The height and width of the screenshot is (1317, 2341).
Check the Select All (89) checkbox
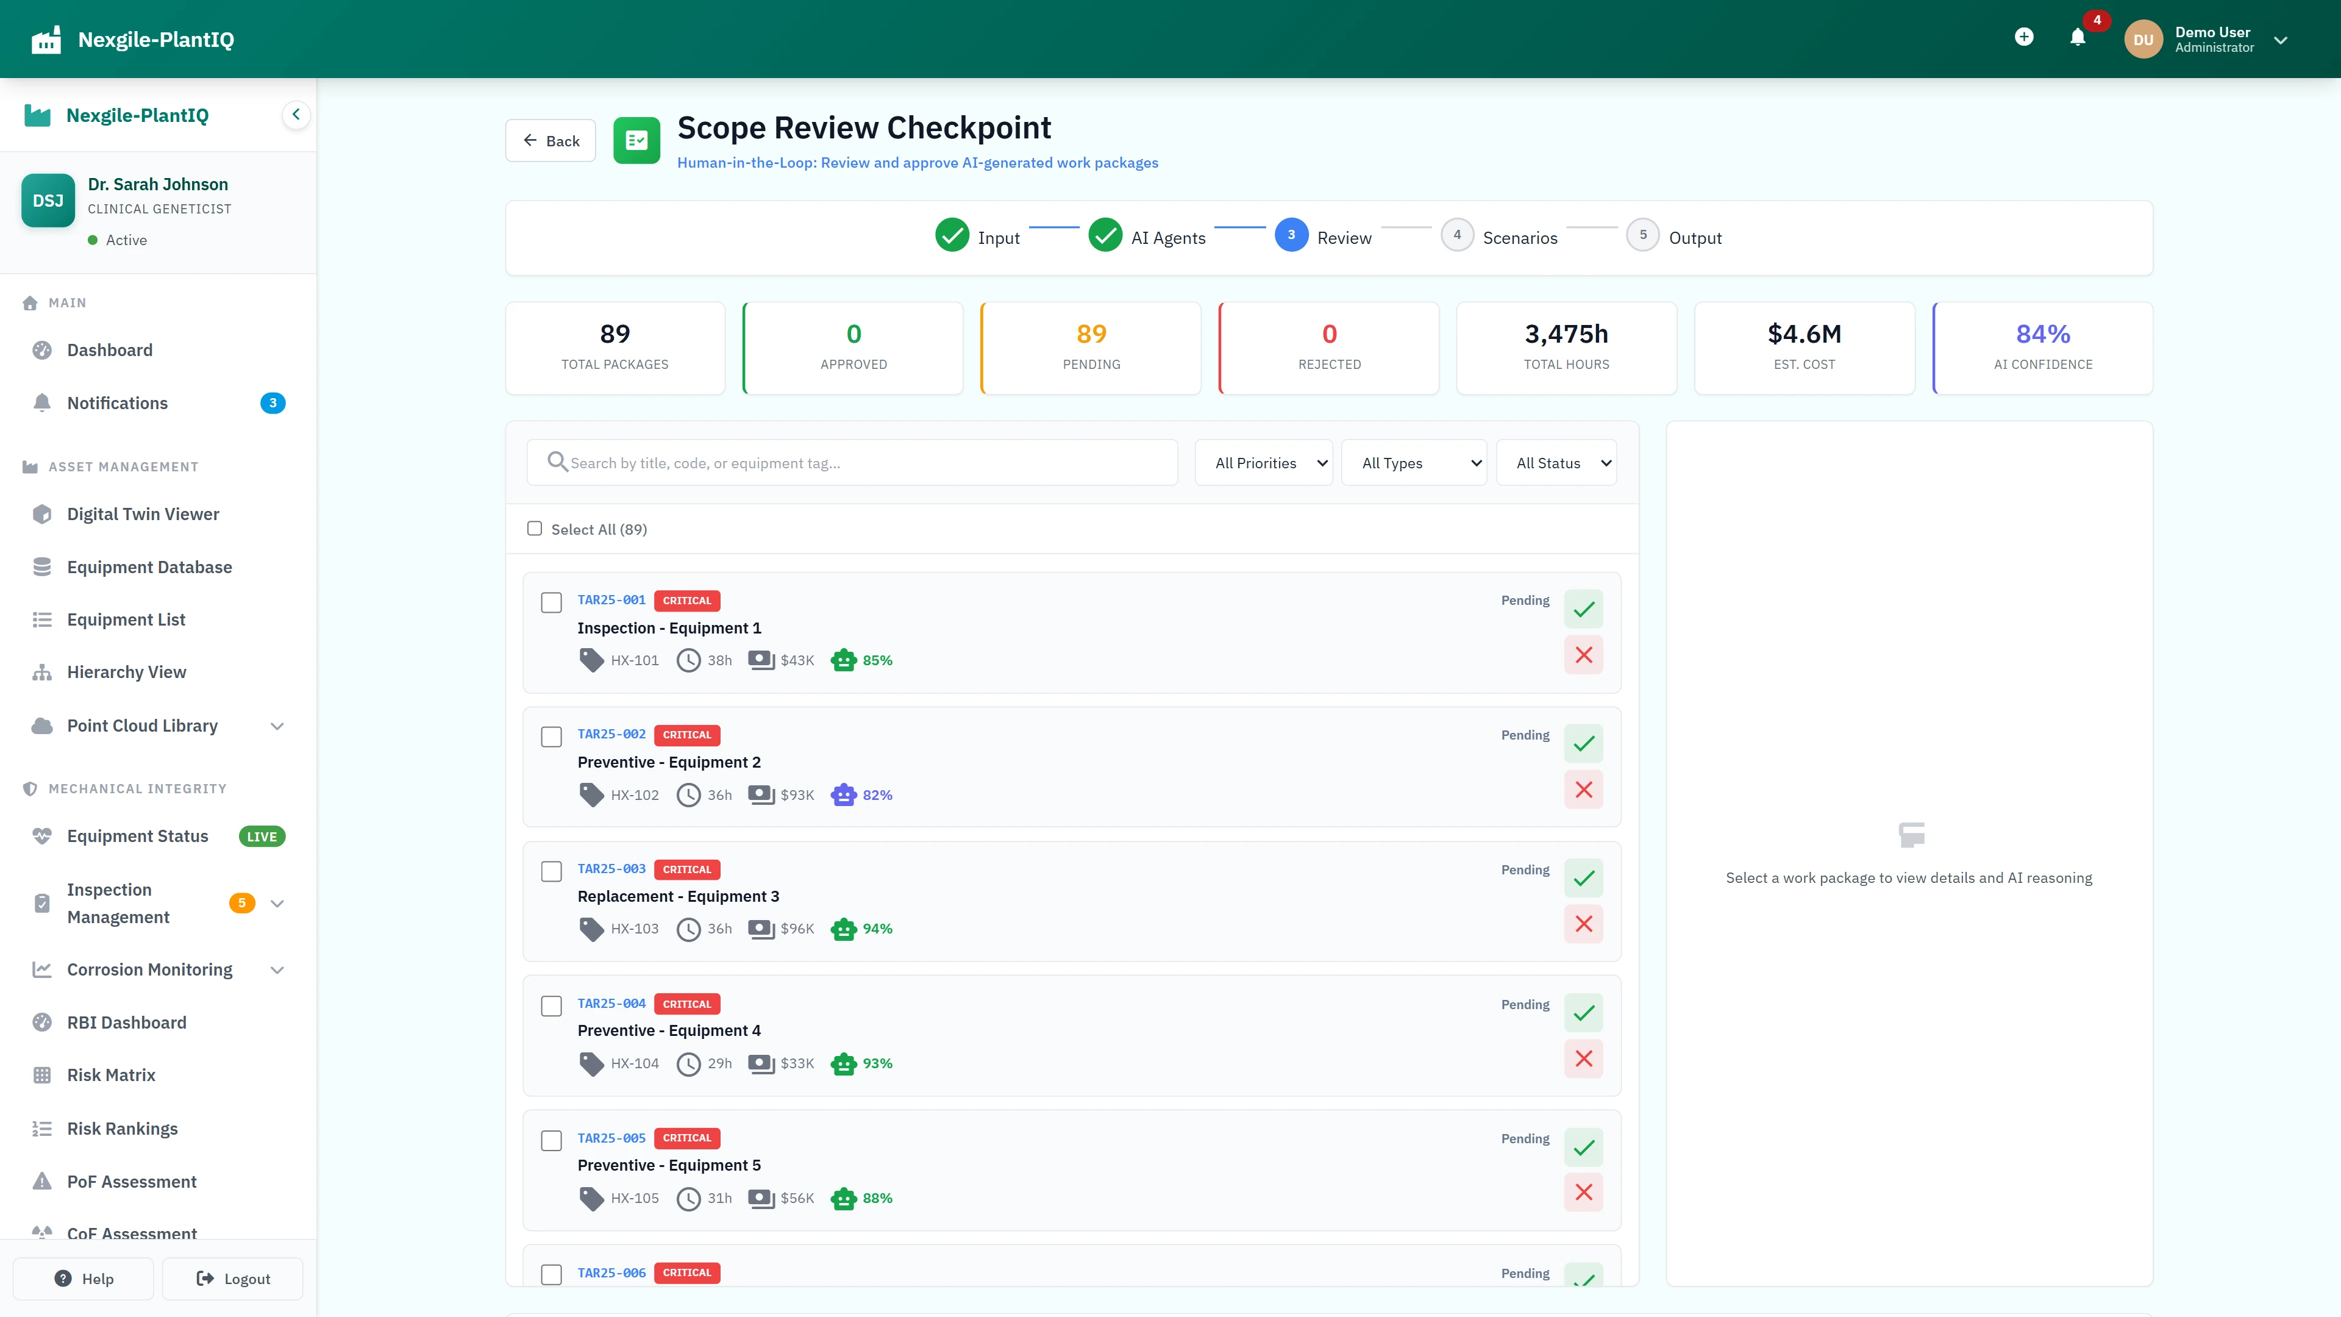pos(535,527)
